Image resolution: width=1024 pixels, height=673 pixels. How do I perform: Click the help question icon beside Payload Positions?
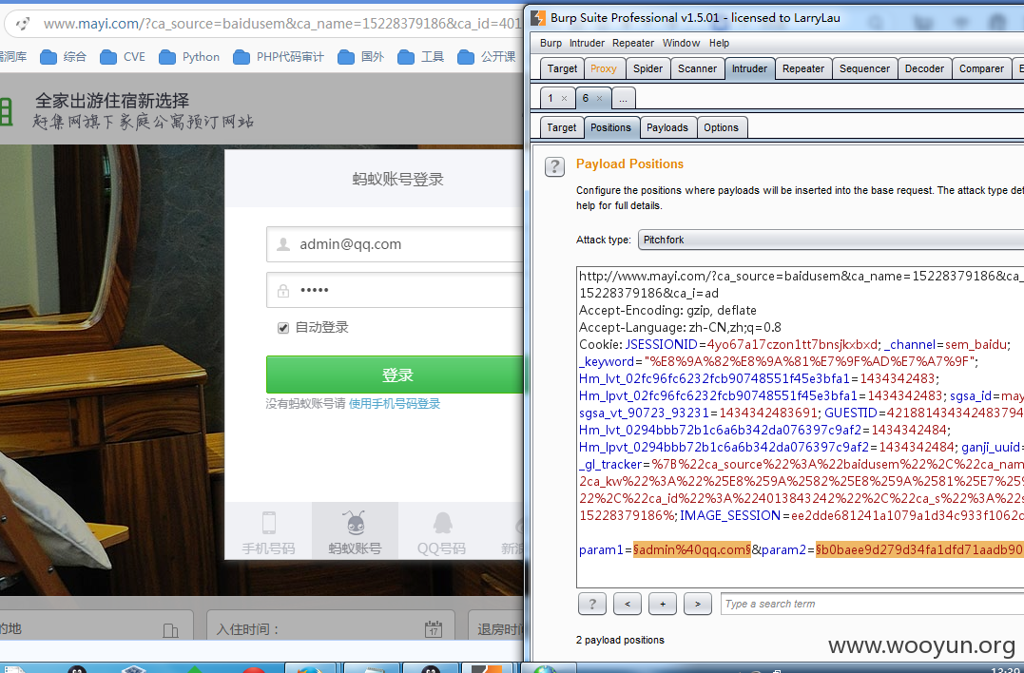(554, 167)
